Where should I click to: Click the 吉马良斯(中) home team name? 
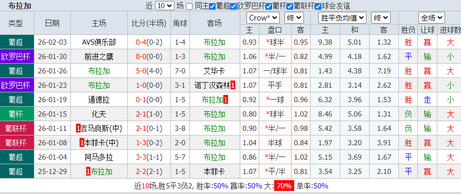click(x=102, y=128)
